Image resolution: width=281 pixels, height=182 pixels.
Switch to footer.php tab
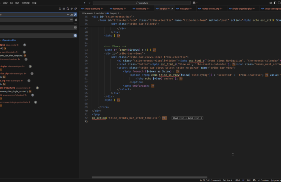(x=120, y=9)
